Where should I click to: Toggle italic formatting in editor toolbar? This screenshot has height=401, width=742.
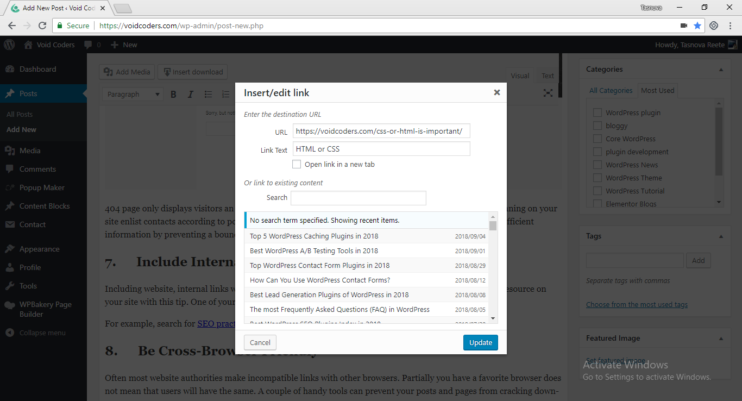[191, 94]
